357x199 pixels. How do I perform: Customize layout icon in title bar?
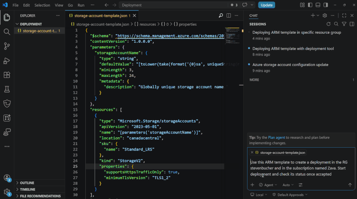tap(302, 5)
